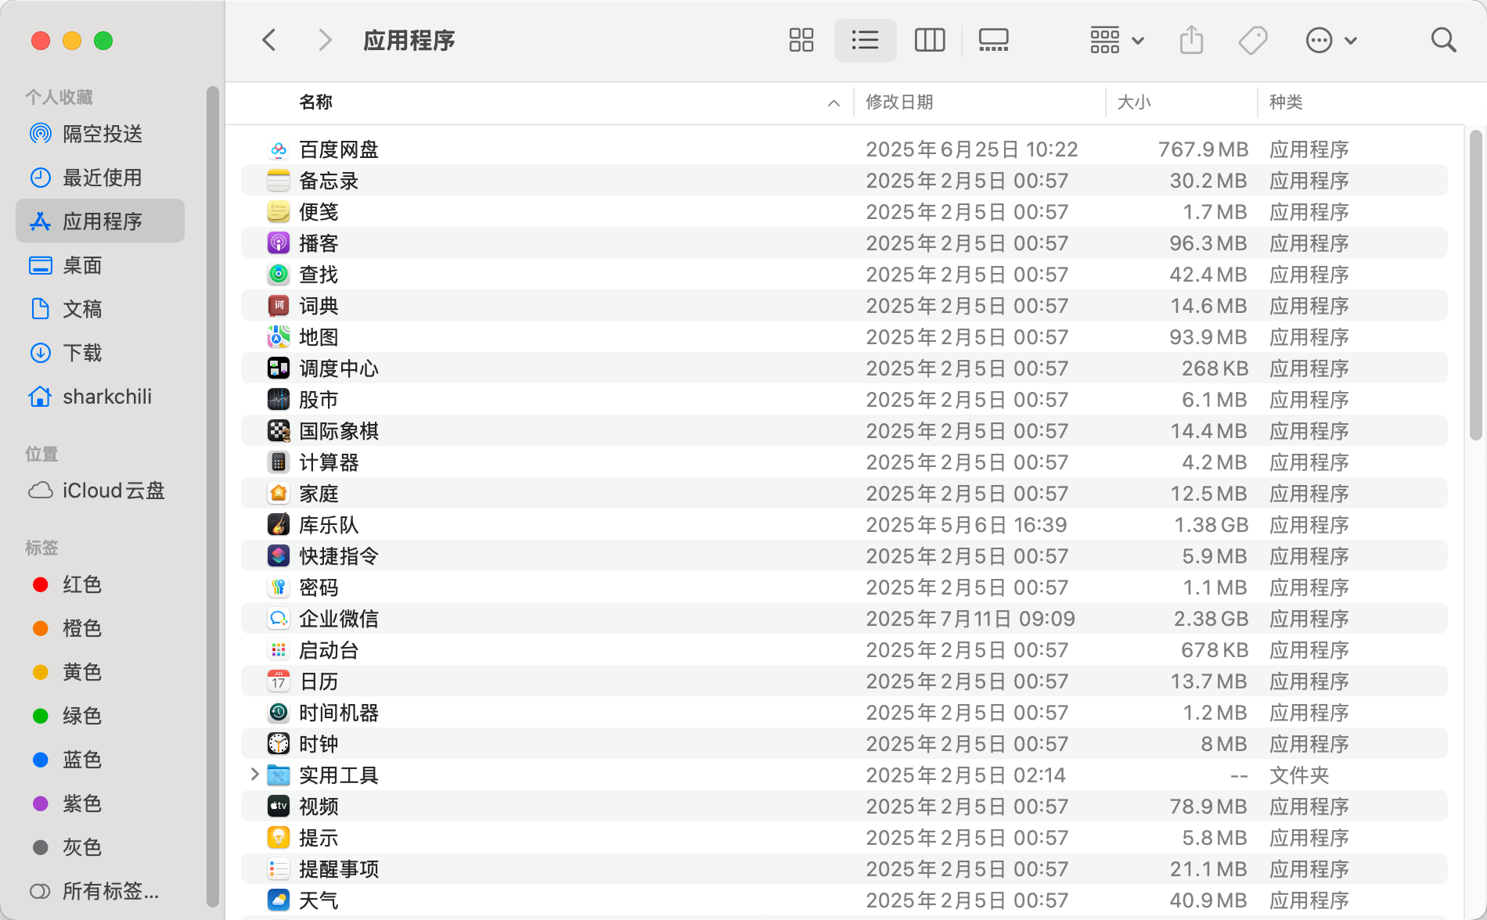The image size is (1487, 920).
Task: Expand the 实用工具 folder
Action: 254,774
